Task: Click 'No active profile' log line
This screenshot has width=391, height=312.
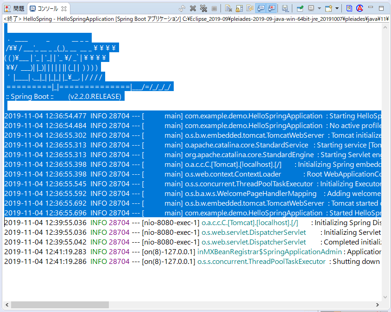Action: pos(193,126)
